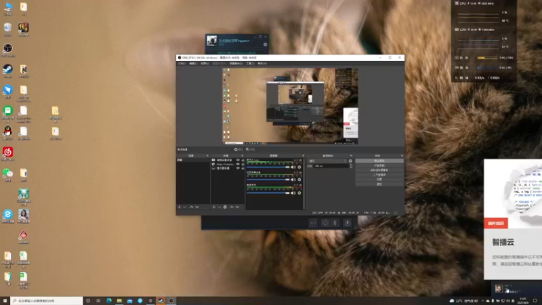Click the 属性 properties gear above the docks

pos(238,149)
